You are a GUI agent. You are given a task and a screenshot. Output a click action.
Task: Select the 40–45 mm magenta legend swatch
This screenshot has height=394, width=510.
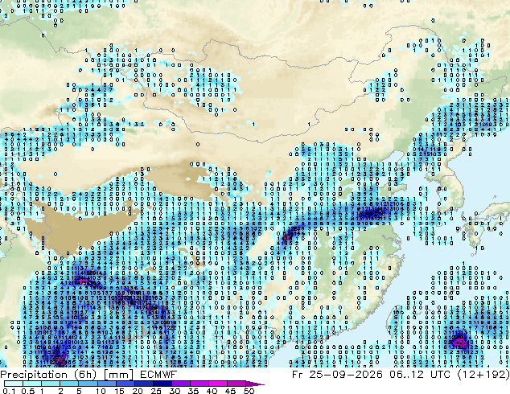(x=218, y=384)
